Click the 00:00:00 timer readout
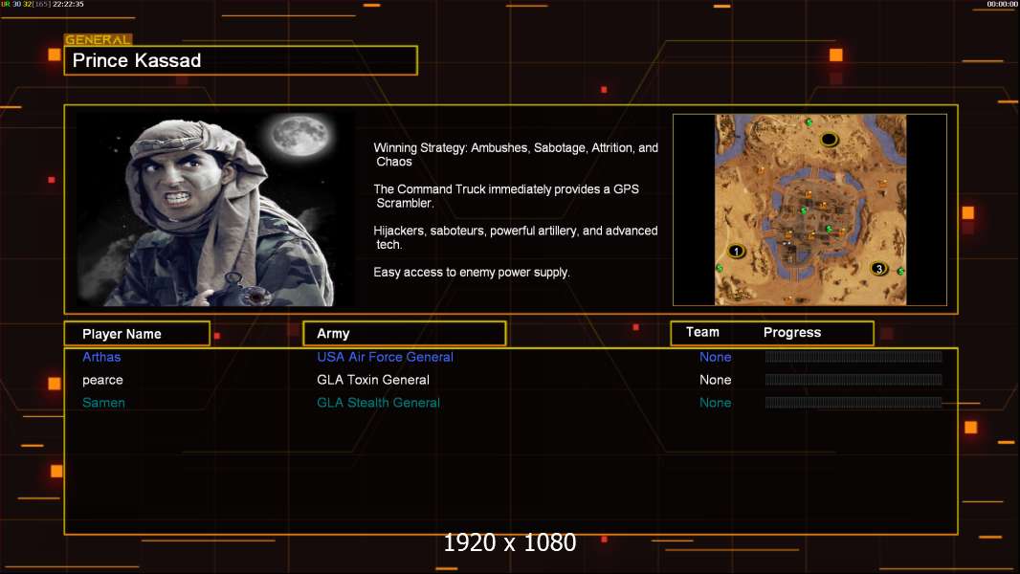The width and height of the screenshot is (1020, 574). (x=1002, y=4)
